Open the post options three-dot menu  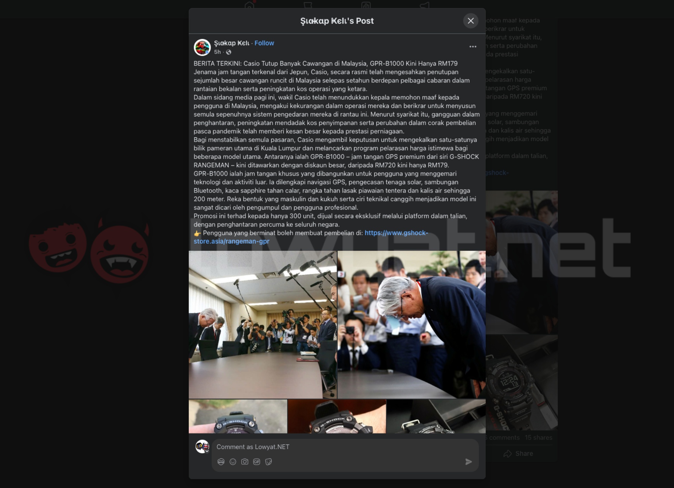coord(473,47)
